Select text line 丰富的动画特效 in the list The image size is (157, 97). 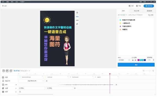pos(127,26)
